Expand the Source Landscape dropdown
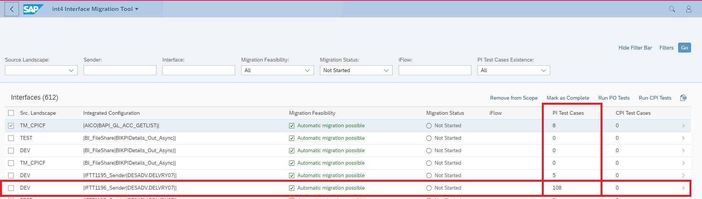The image size is (702, 199). point(71,71)
